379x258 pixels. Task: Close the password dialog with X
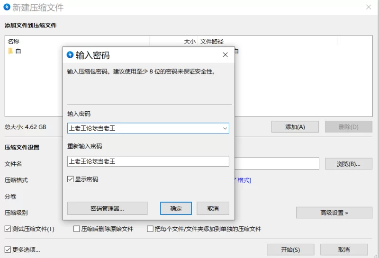225,55
